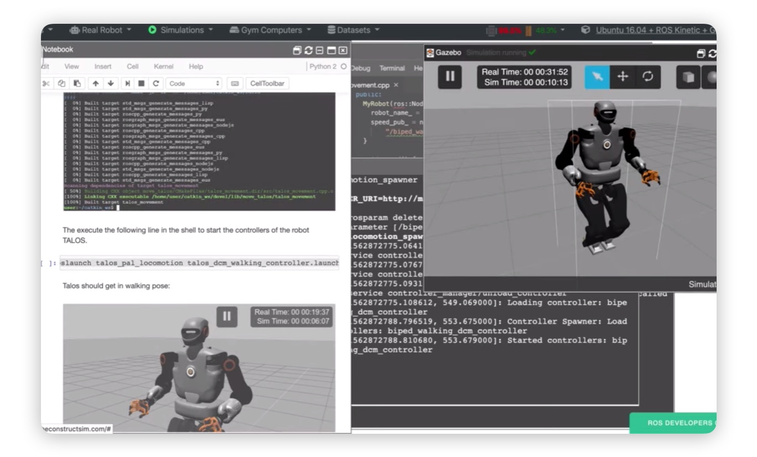Click the 'Talos should get in walking pose:' text
The width and height of the screenshot is (757, 457).
pyautogui.click(x=116, y=285)
